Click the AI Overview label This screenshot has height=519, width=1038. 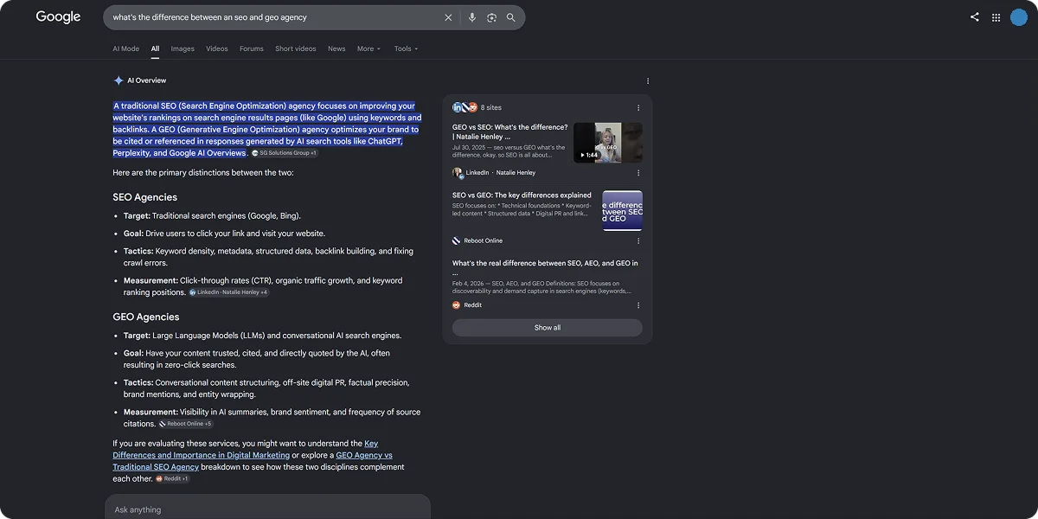click(x=147, y=80)
